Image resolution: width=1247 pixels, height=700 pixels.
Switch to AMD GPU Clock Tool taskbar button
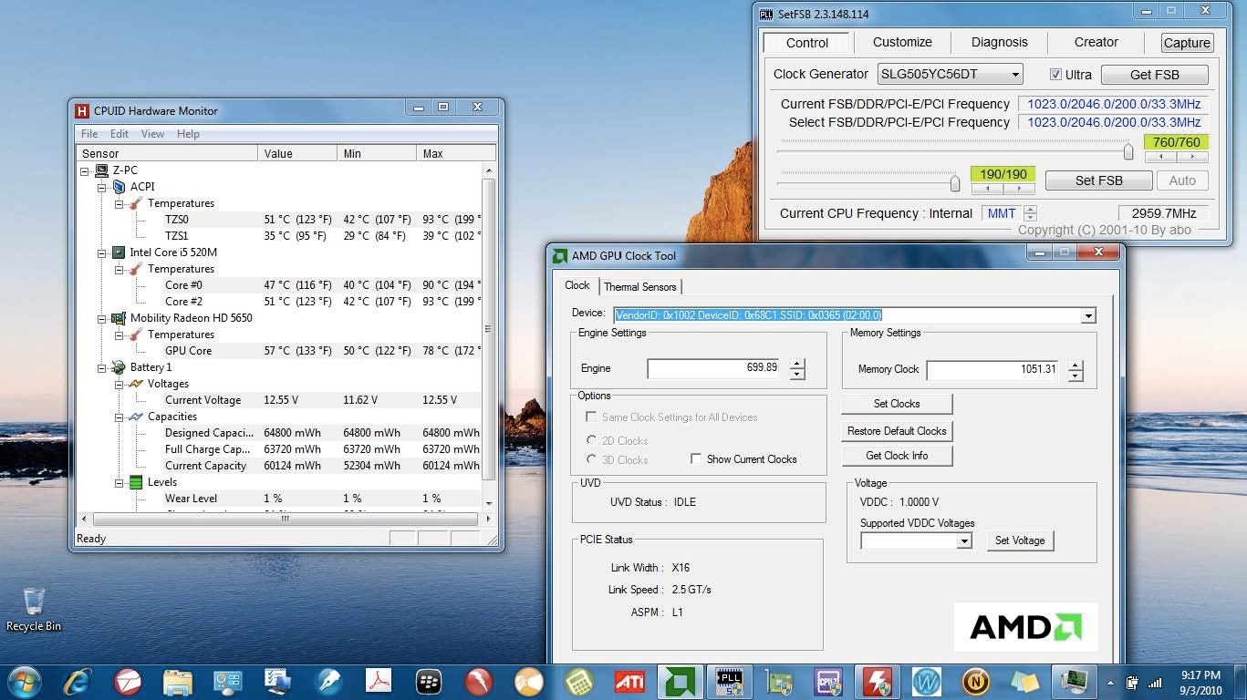pyautogui.click(x=680, y=681)
